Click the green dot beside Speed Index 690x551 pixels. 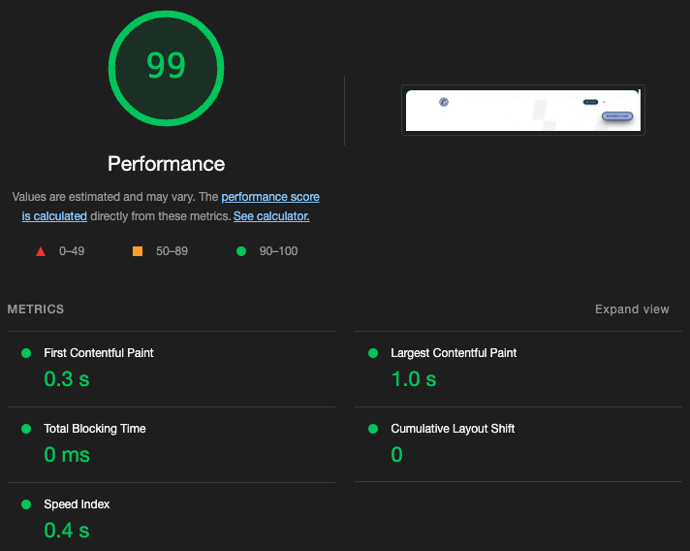click(x=26, y=504)
